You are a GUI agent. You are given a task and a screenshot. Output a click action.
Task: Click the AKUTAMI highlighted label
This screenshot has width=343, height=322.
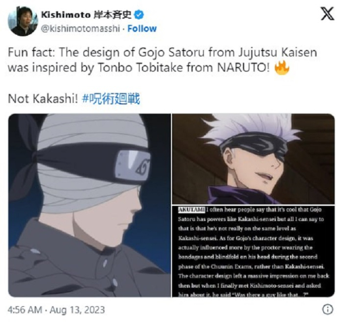[192, 209]
